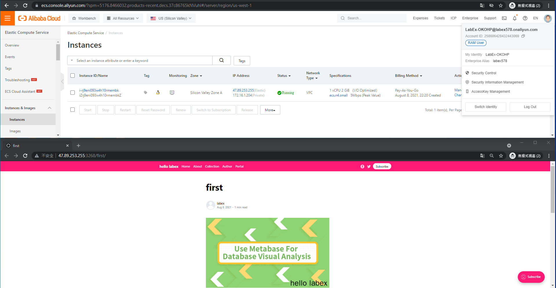Open Cloud Shell terminal icon in top bar
The image size is (556, 288).
point(504,18)
